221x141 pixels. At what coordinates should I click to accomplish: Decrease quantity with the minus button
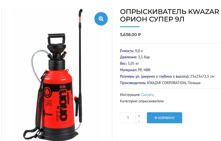pos(139,121)
